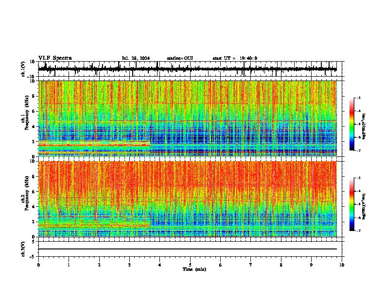Click the x-axis tick label "0"

click(x=38, y=265)
